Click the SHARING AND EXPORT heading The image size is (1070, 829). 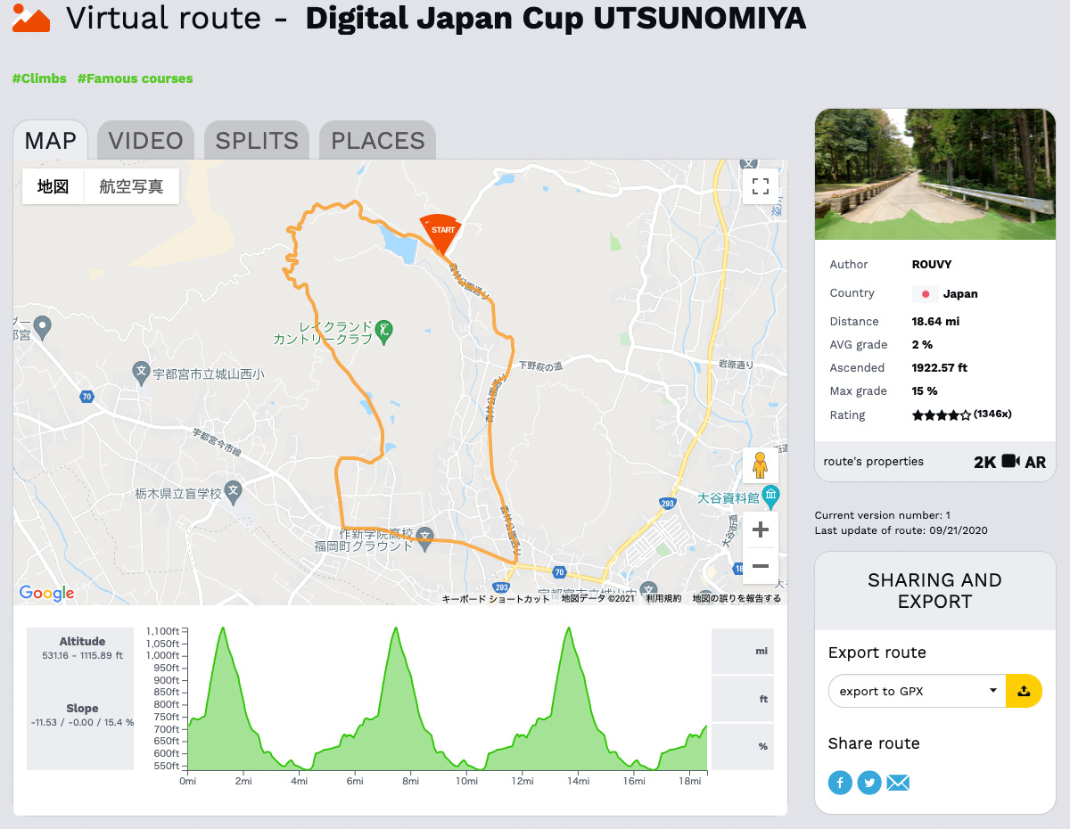tap(935, 590)
